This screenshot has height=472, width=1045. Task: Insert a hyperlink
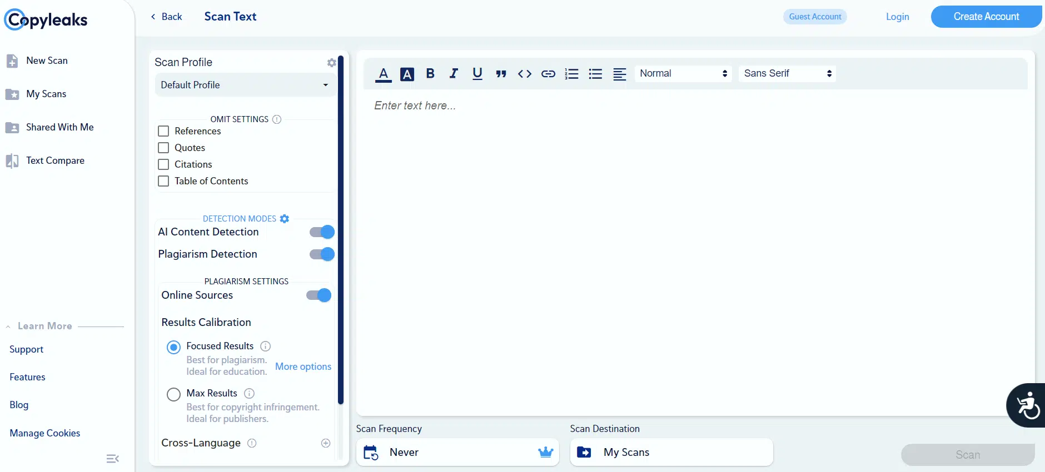point(548,74)
